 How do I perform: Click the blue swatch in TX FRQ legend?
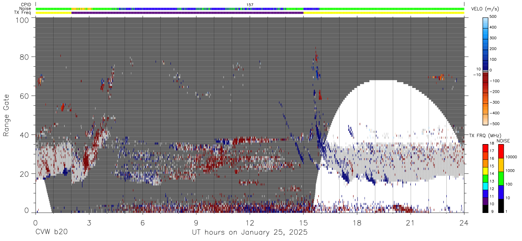(x=485, y=193)
